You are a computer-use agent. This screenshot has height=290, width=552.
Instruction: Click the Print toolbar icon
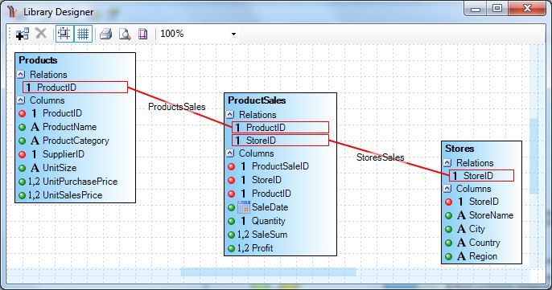105,34
